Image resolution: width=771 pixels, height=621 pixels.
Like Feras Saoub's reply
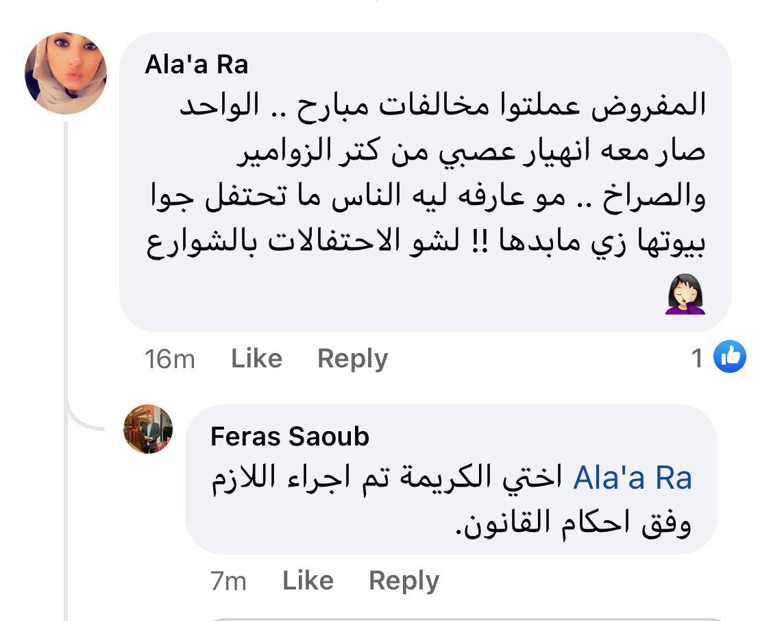(308, 581)
